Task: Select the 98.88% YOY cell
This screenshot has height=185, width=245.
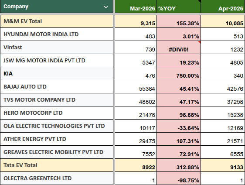Action: point(179,113)
